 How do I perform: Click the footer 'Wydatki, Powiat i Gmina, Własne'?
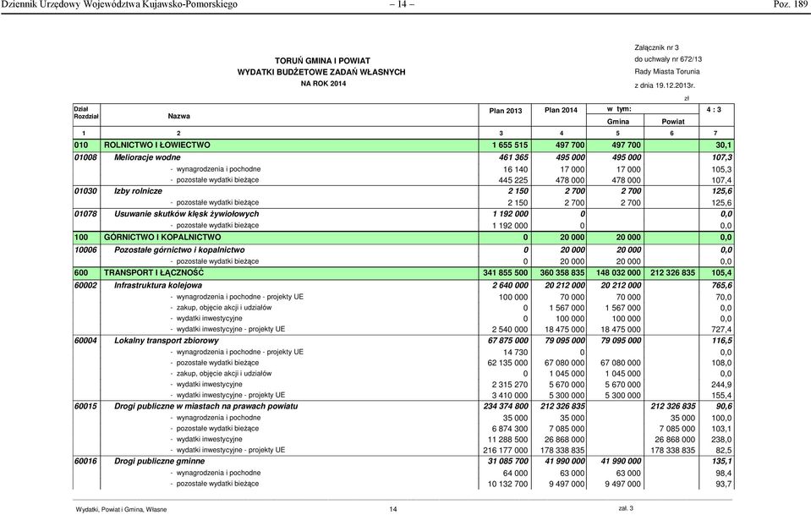pyautogui.click(x=121, y=509)
